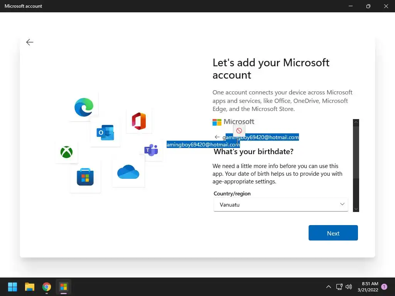Image resolution: width=395 pixels, height=296 pixels.
Task: Click the Microsoft Edge app icon
Action: (84, 107)
